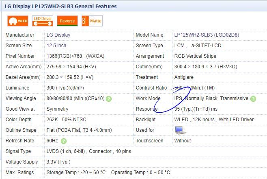Image resolution: width=267 pixels, height=179 pixels.
Task: Click the Antiglare treatment value
Action: tap(184, 77)
